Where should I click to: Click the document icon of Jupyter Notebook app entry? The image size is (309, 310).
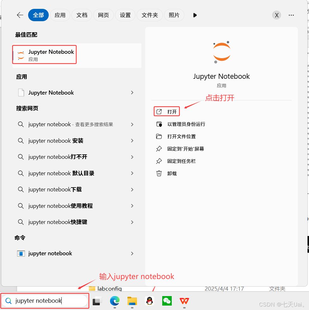pyautogui.click(x=21, y=92)
